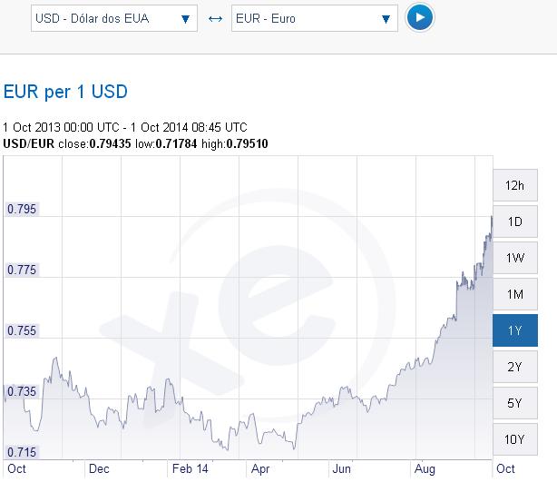The height and width of the screenshot is (482, 557).
Task: Click the Aug marker on the date axis
Action: tap(425, 469)
